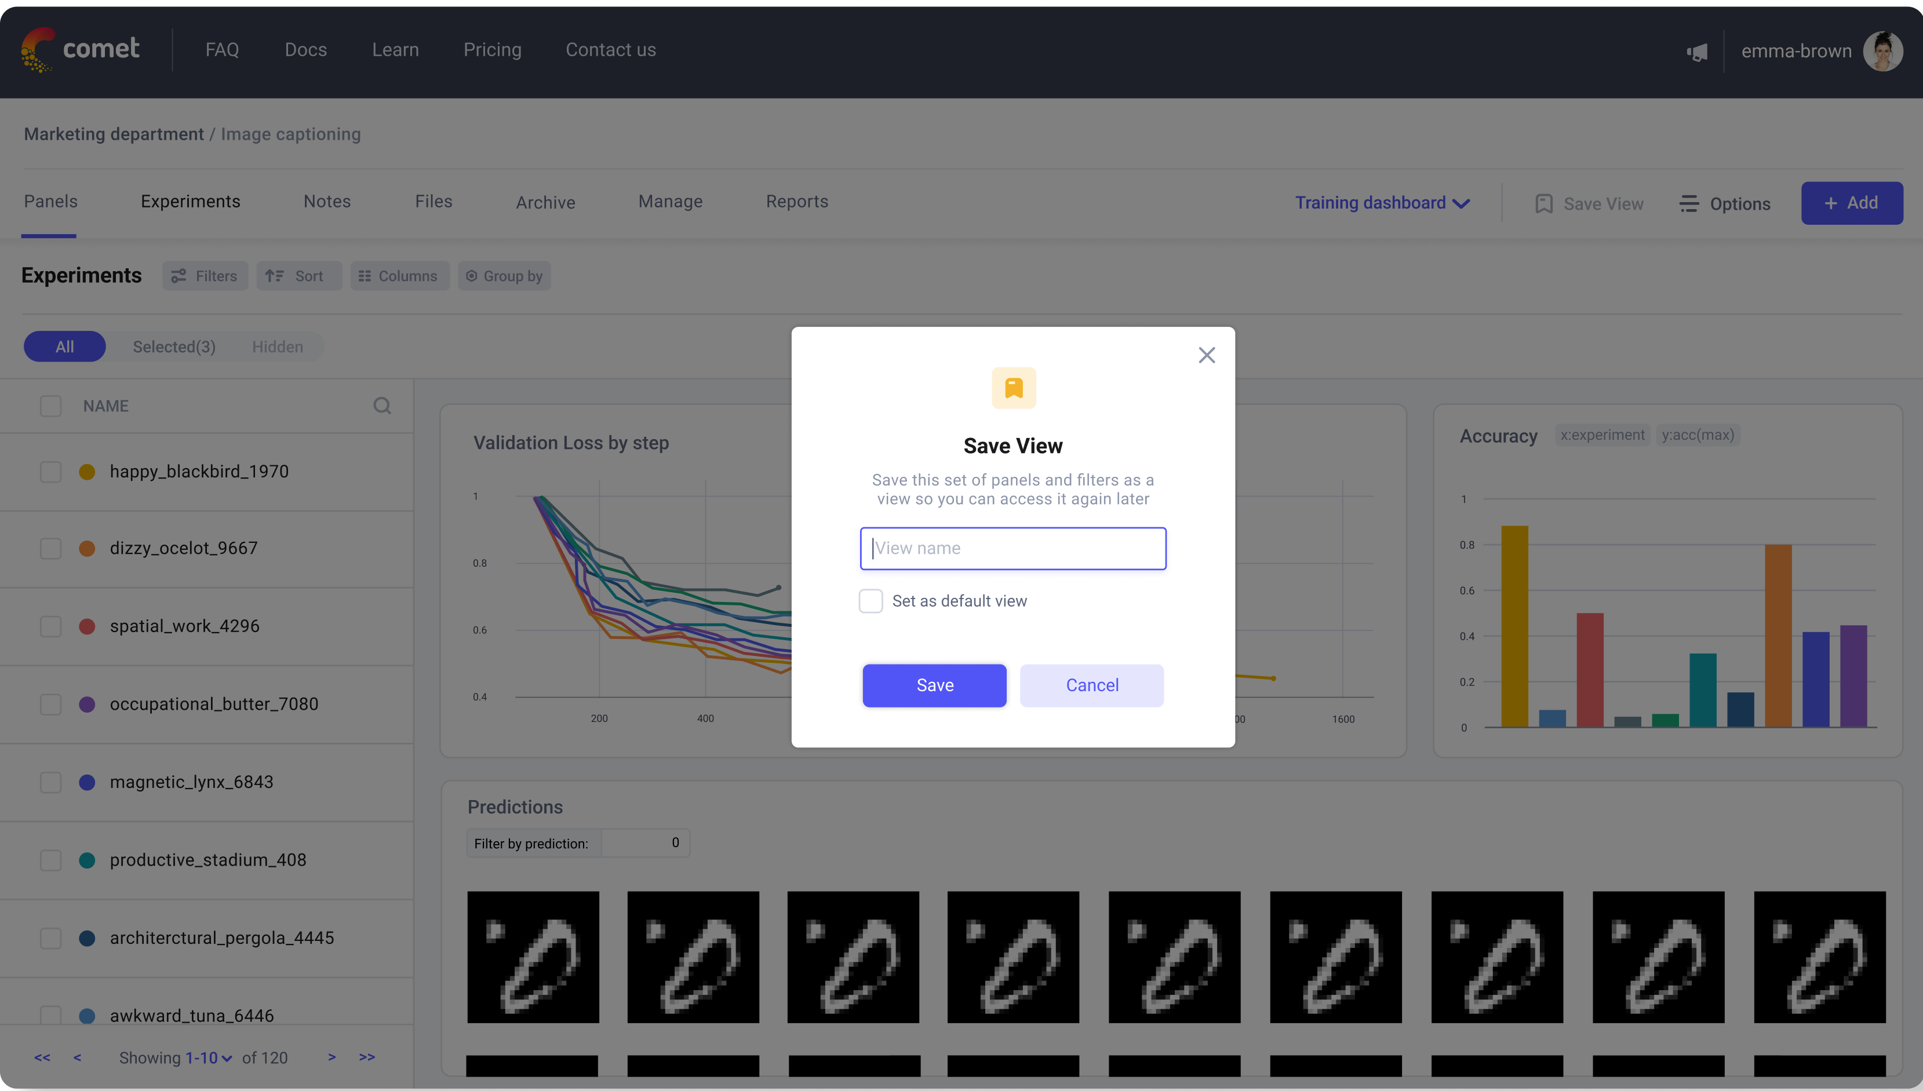Show Selected(3) experiments
Image resolution: width=1923 pixels, height=1091 pixels.
(174, 346)
